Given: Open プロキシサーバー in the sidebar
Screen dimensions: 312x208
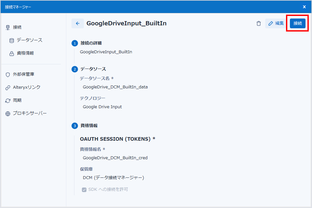Looking at the screenshot, I should [30, 113].
